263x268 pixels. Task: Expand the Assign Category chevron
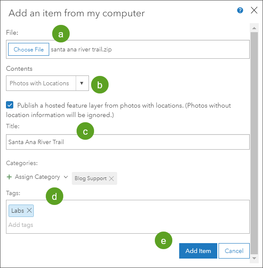[x=65, y=177]
